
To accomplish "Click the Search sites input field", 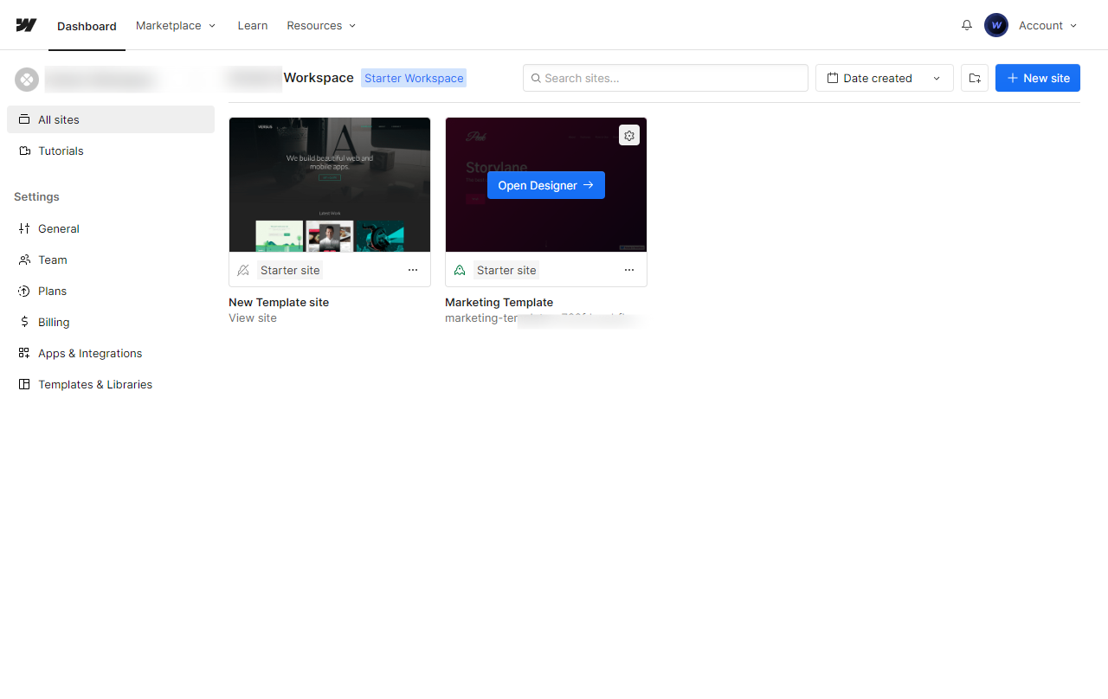I will coord(665,78).
